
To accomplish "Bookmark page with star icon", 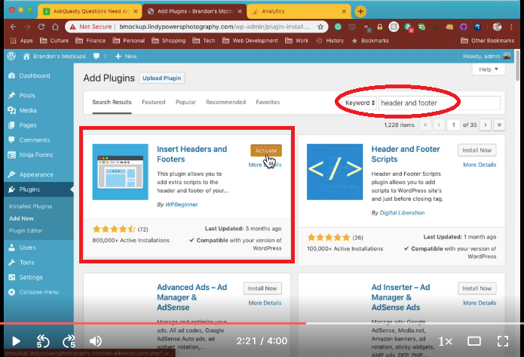I will click(x=320, y=26).
